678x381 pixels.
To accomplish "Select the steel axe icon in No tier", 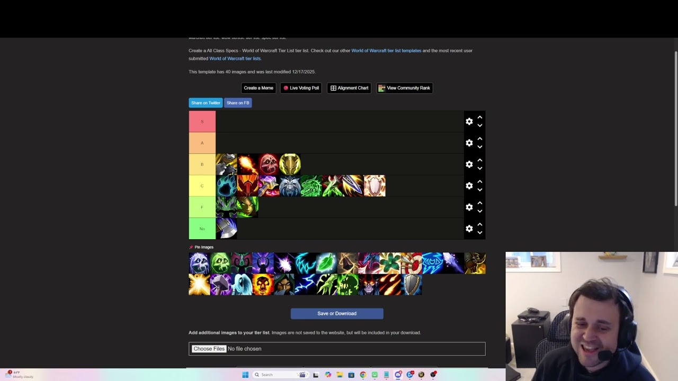I will 226,229.
